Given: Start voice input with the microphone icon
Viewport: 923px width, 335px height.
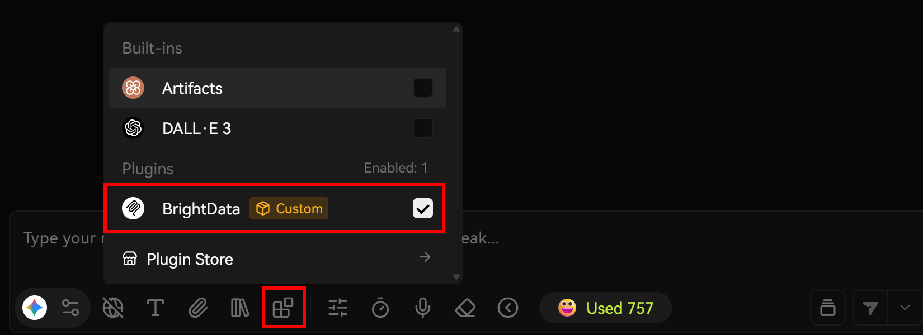Looking at the screenshot, I should pyautogui.click(x=422, y=308).
